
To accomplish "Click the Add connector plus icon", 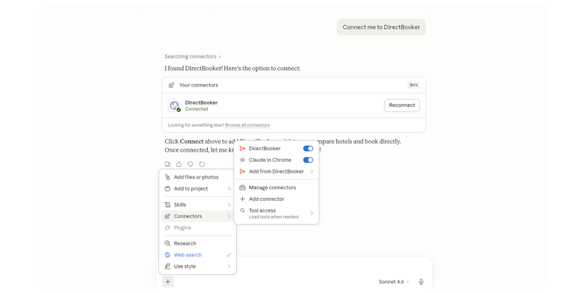I will click(242, 199).
